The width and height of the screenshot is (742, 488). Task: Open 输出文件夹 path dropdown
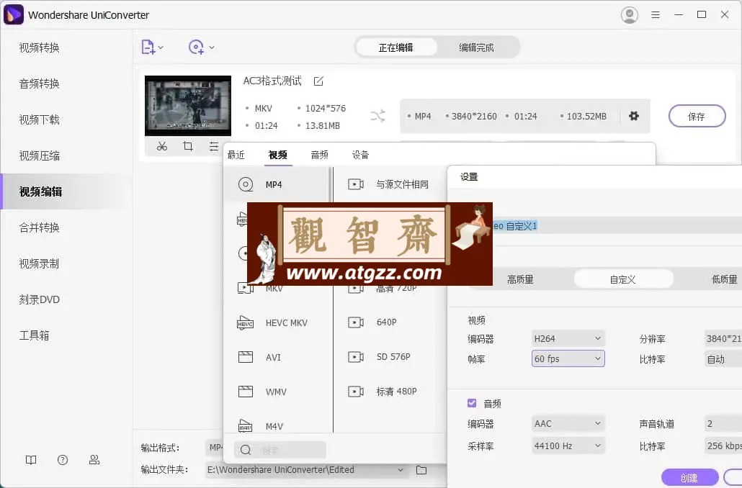401,470
